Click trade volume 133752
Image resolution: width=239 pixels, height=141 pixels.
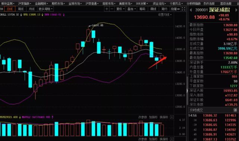(230, 139)
